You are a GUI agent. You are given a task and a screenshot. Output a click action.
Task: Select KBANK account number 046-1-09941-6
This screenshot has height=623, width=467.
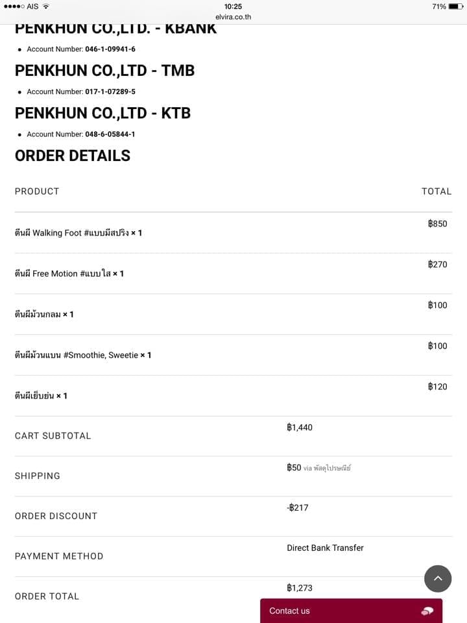[x=110, y=49]
